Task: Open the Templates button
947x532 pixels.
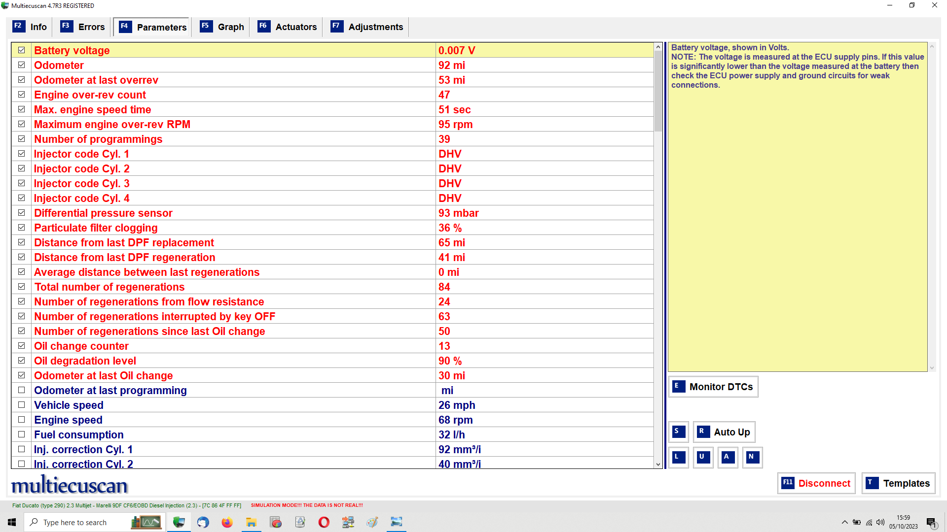Action: point(898,483)
